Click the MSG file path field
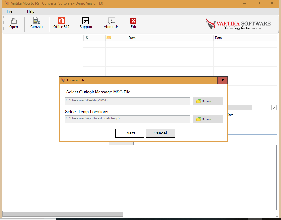The image size is (281, 220). [x=127, y=101]
